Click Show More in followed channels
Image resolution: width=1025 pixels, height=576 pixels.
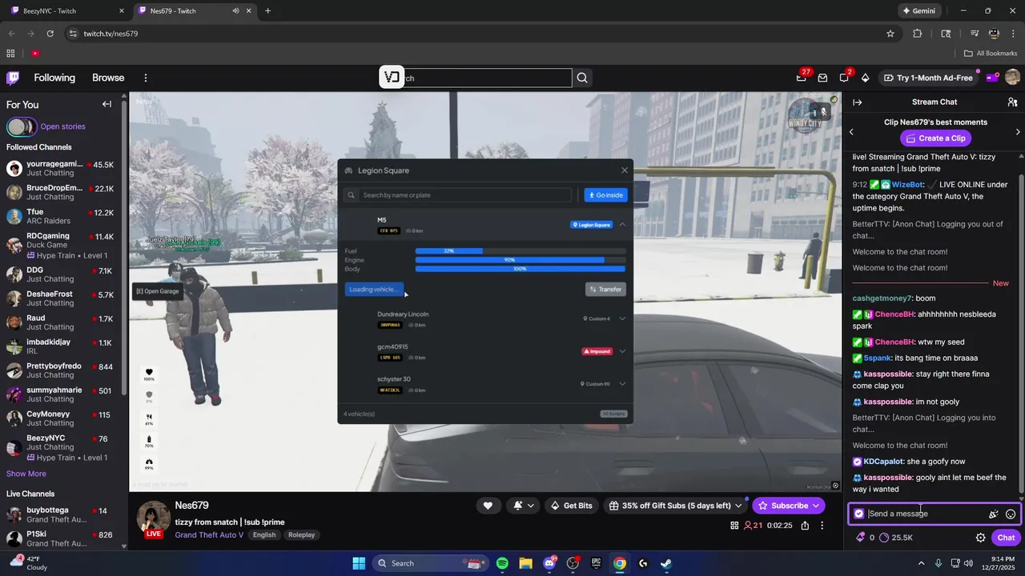click(x=26, y=474)
